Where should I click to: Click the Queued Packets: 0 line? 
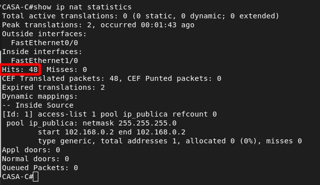click(40, 168)
